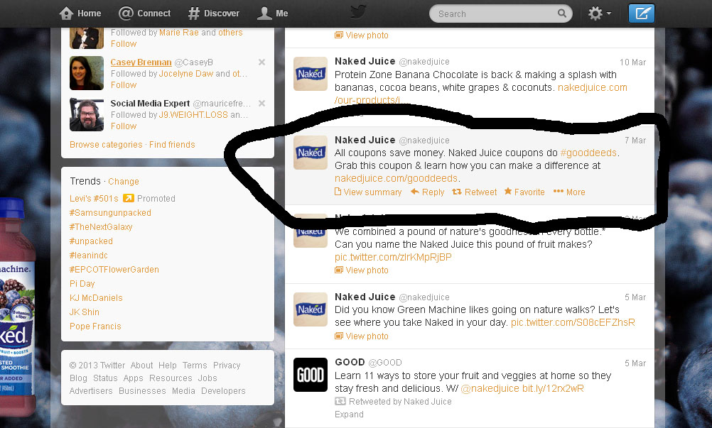Reply to the coupons tweet
The width and height of the screenshot is (712, 428).
(427, 192)
